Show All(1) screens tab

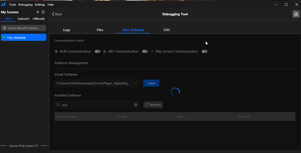point(8,19)
